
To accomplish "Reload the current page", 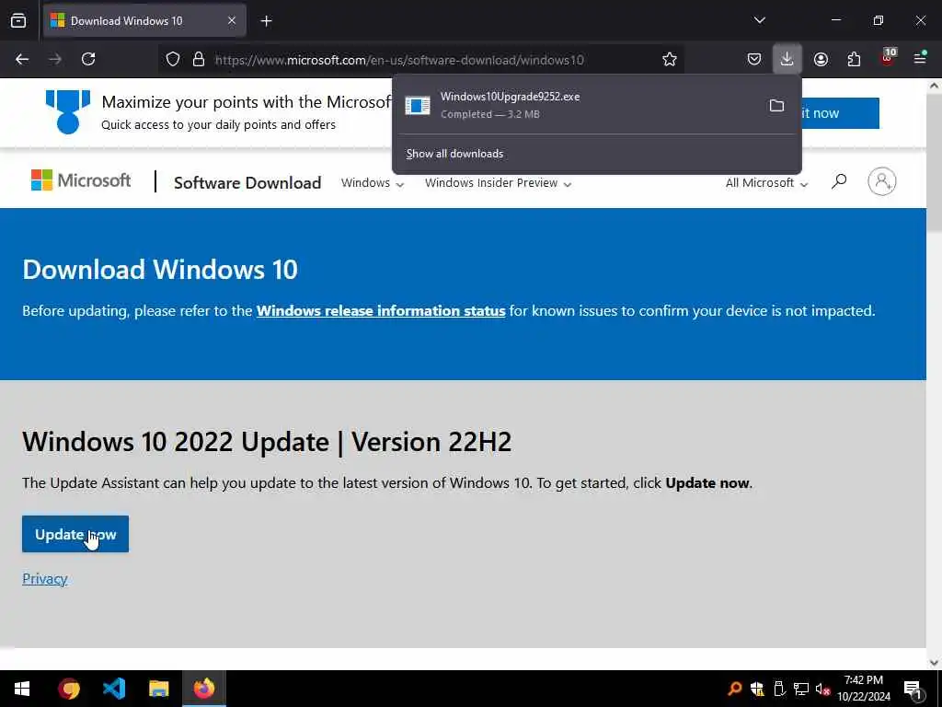I will click(x=88, y=59).
